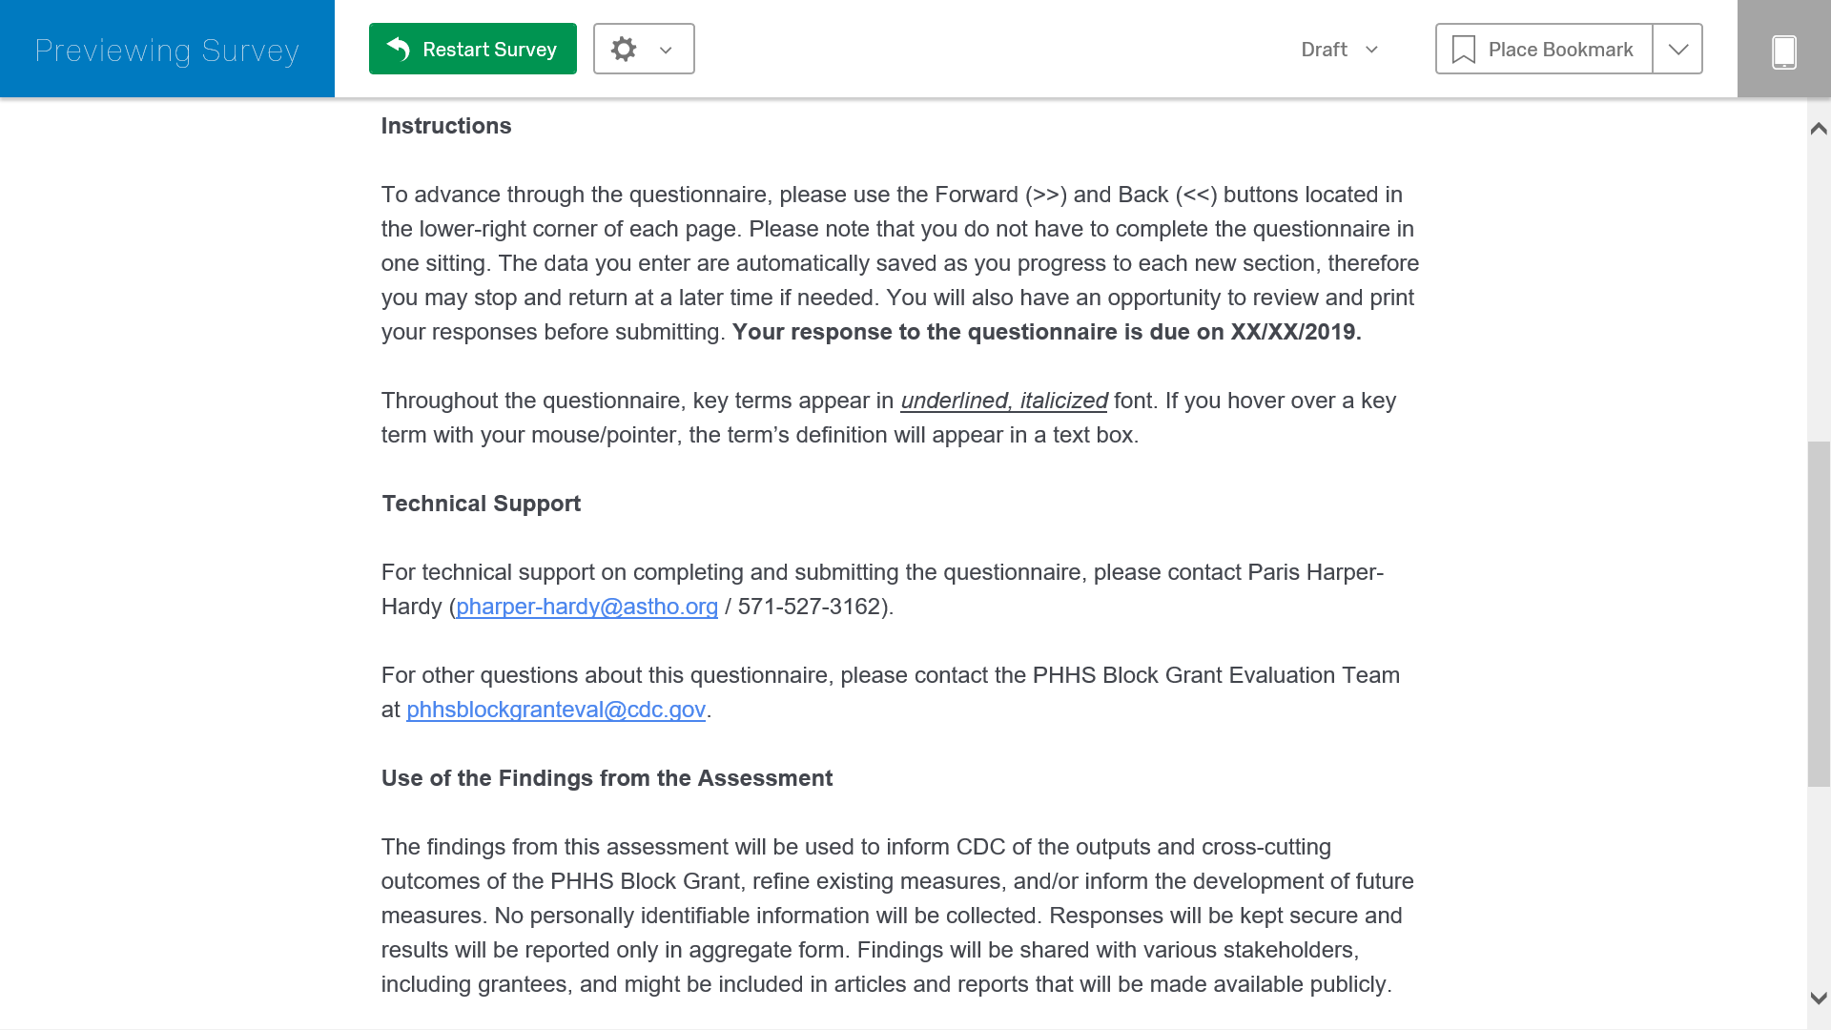1831x1030 pixels.
Task: Open the gear settings icon
Action: (624, 49)
